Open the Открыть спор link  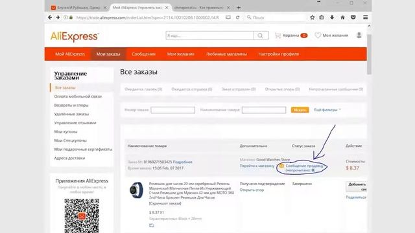point(252,190)
